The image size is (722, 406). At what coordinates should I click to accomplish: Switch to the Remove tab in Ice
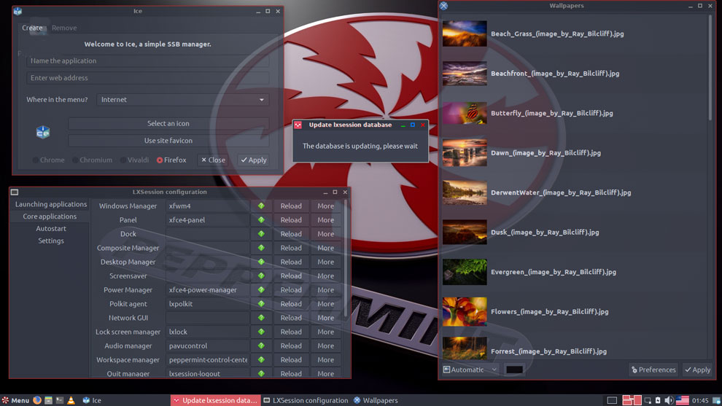tap(64, 28)
